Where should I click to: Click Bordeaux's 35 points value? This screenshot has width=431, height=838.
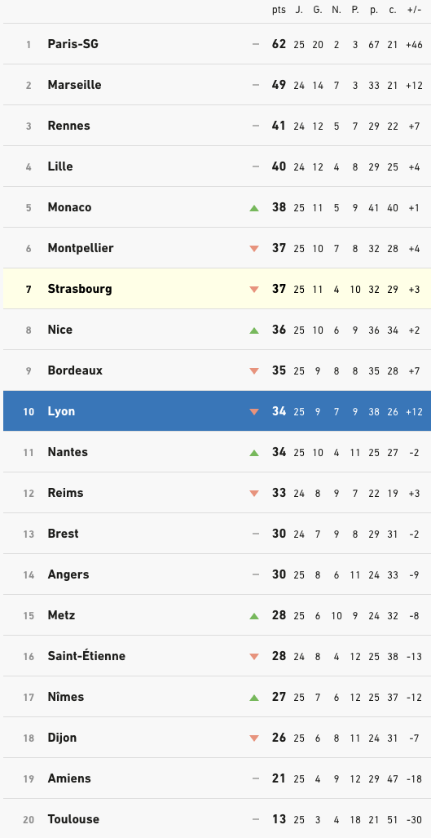[x=279, y=370]
